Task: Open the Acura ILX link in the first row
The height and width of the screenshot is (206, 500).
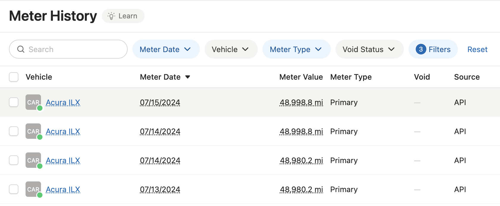Action: click(x=63, y=102)
